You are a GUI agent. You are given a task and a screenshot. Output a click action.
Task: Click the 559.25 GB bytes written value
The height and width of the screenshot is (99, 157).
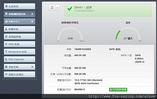[80, 74]
